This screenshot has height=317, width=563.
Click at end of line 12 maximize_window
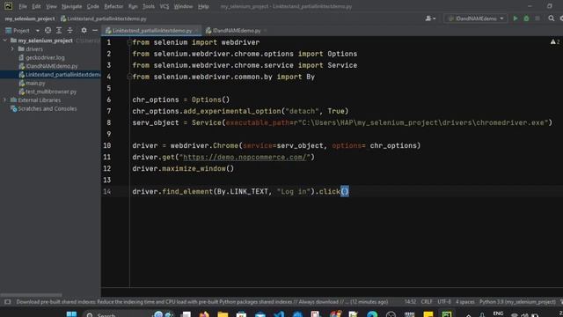235,168
